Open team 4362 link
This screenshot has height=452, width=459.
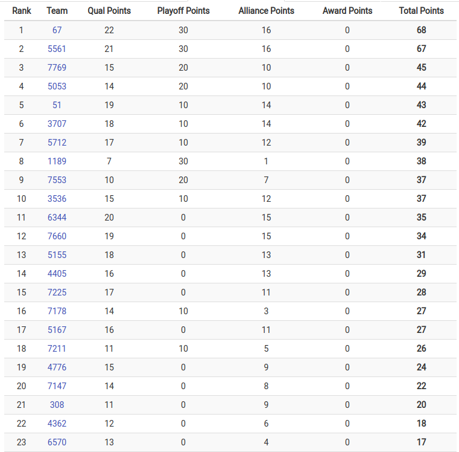[57, 424]
